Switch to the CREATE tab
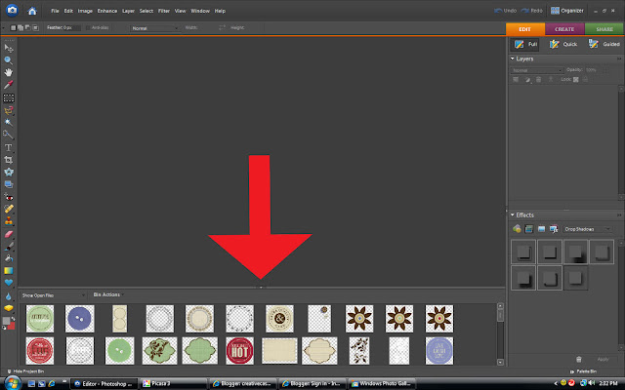This screenshot has width=625, height=390. 564,29
